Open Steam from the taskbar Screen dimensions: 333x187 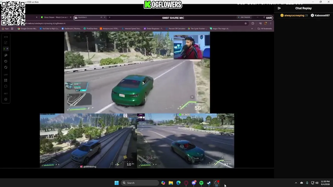click(x=209, y=183)
